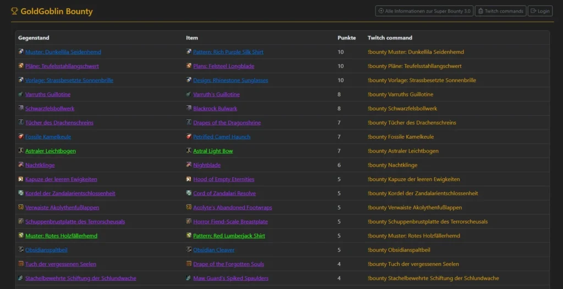
Task: Follow Plans: Felsteel Longblade link
Action: tap(224, 66)
